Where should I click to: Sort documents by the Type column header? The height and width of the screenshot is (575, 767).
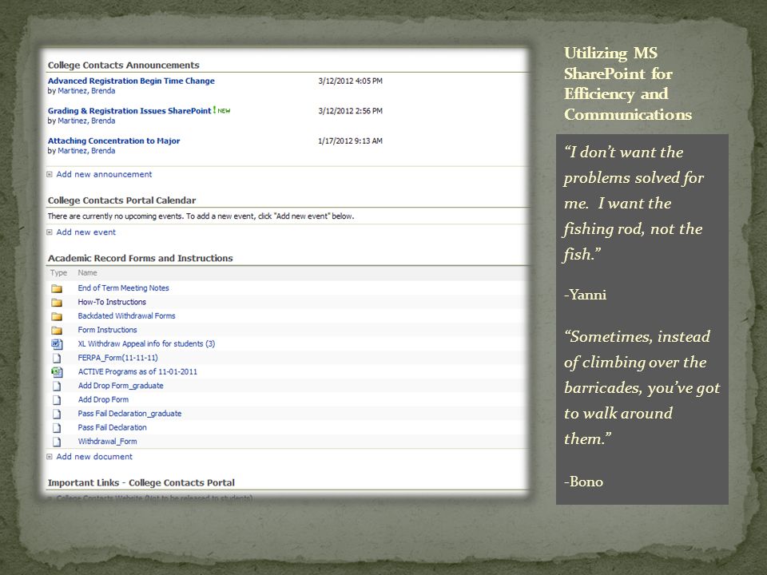[x=58, y=273]
